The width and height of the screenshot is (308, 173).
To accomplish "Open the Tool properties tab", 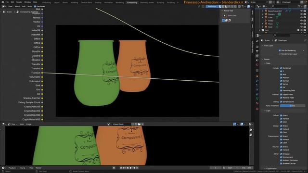I will 257,41.
